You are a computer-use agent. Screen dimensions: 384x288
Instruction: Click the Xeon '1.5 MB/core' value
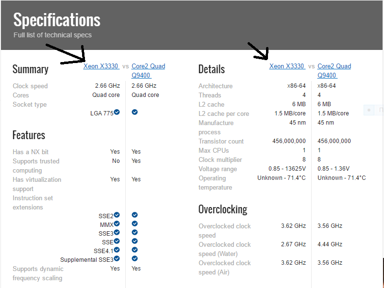[x=290, y=113]
